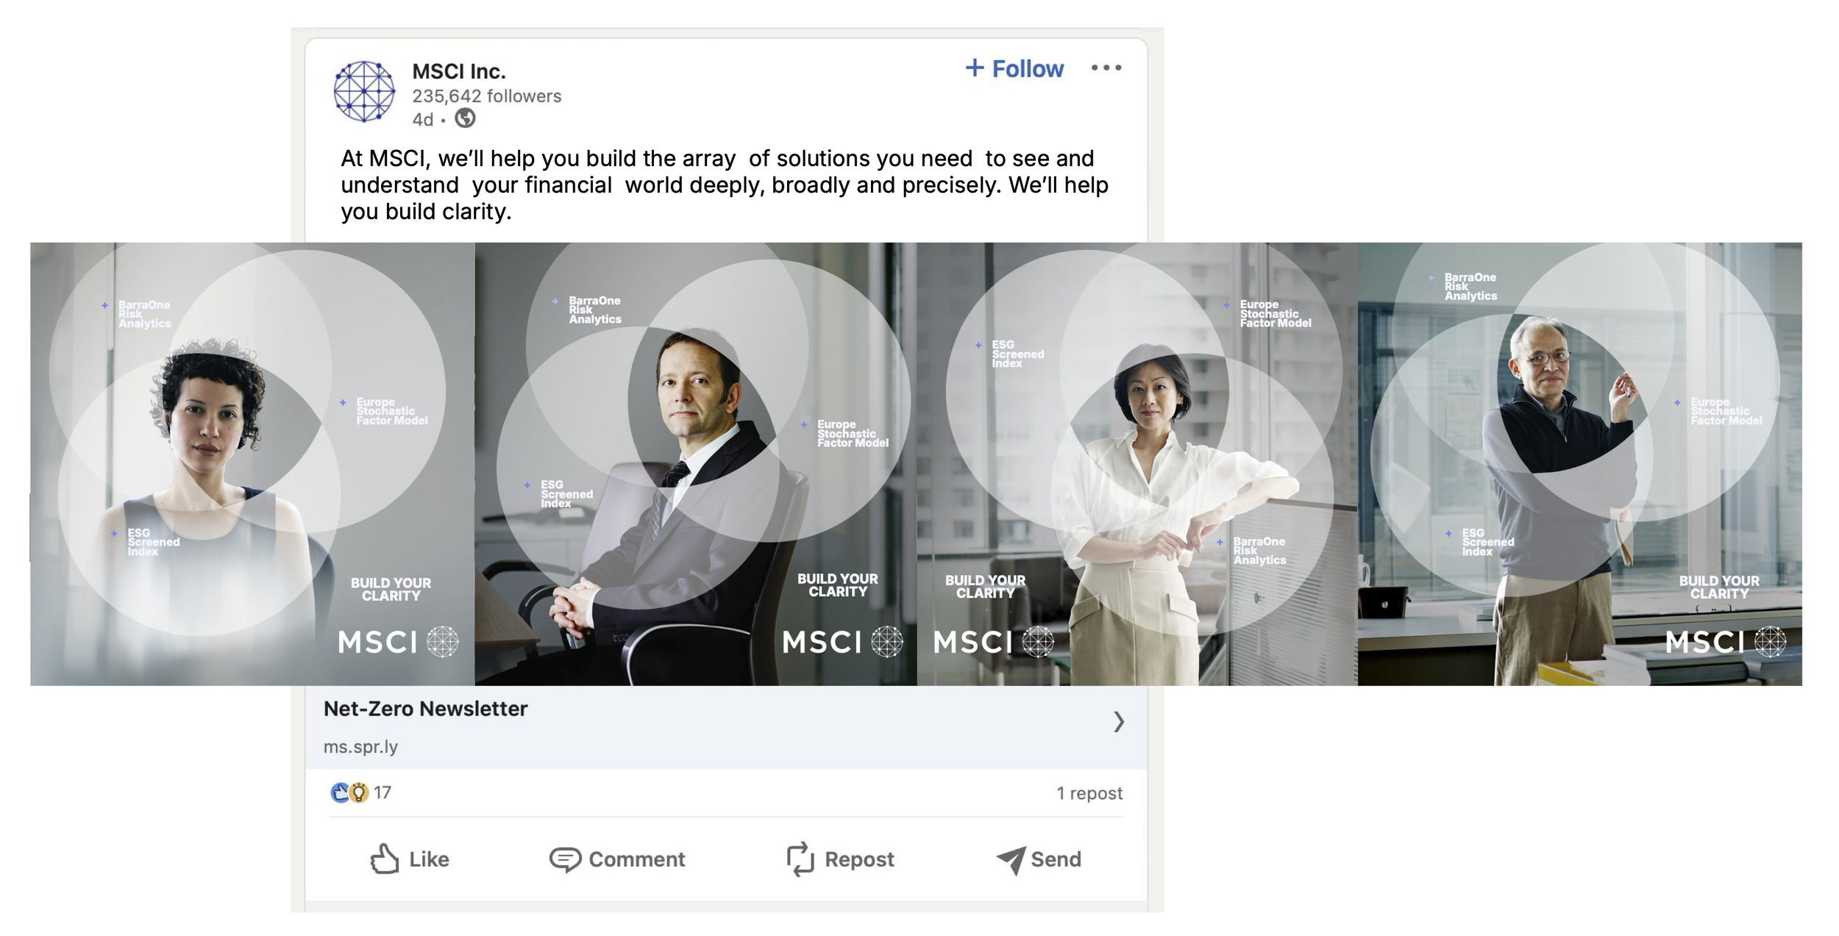Click the public visibility globe icon

[465, 118]
